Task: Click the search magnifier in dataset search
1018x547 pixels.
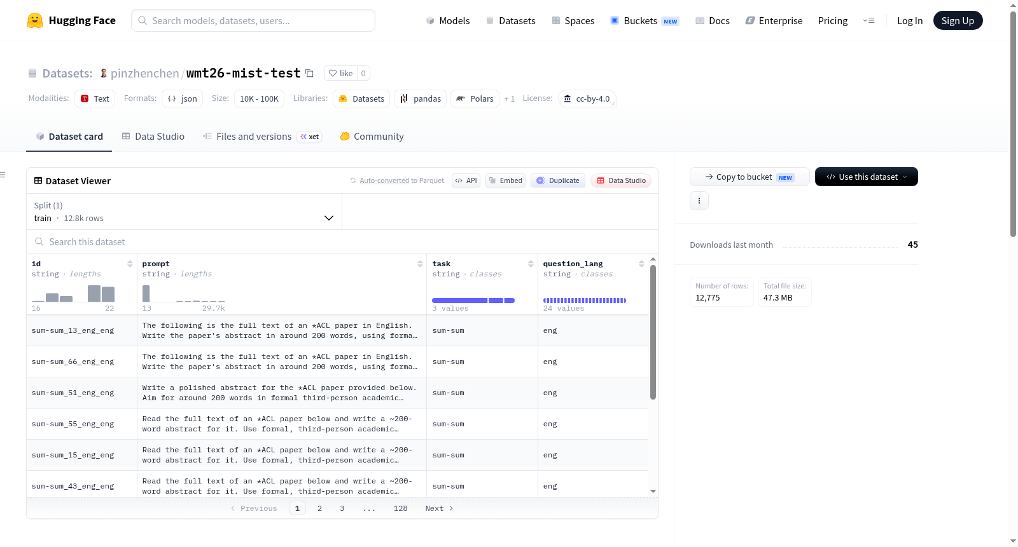Action: click(39, 242)
